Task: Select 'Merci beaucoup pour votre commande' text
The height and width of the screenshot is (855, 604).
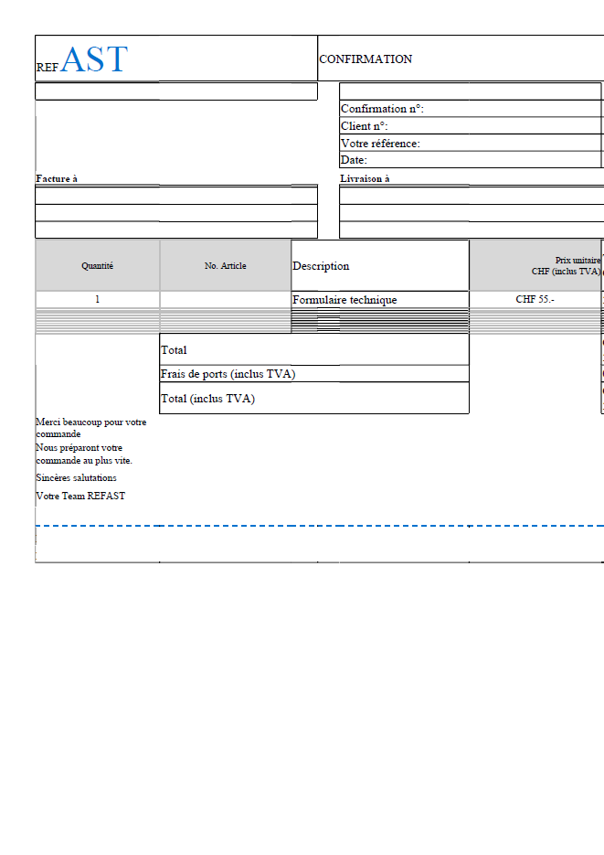Action: coord(91,428)
